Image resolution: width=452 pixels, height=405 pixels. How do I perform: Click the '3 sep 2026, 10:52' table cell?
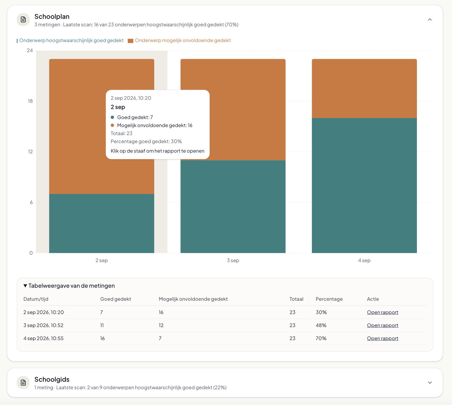point(43,325)
